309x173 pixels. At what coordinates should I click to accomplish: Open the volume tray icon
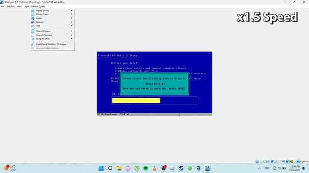tap(279, 168)
